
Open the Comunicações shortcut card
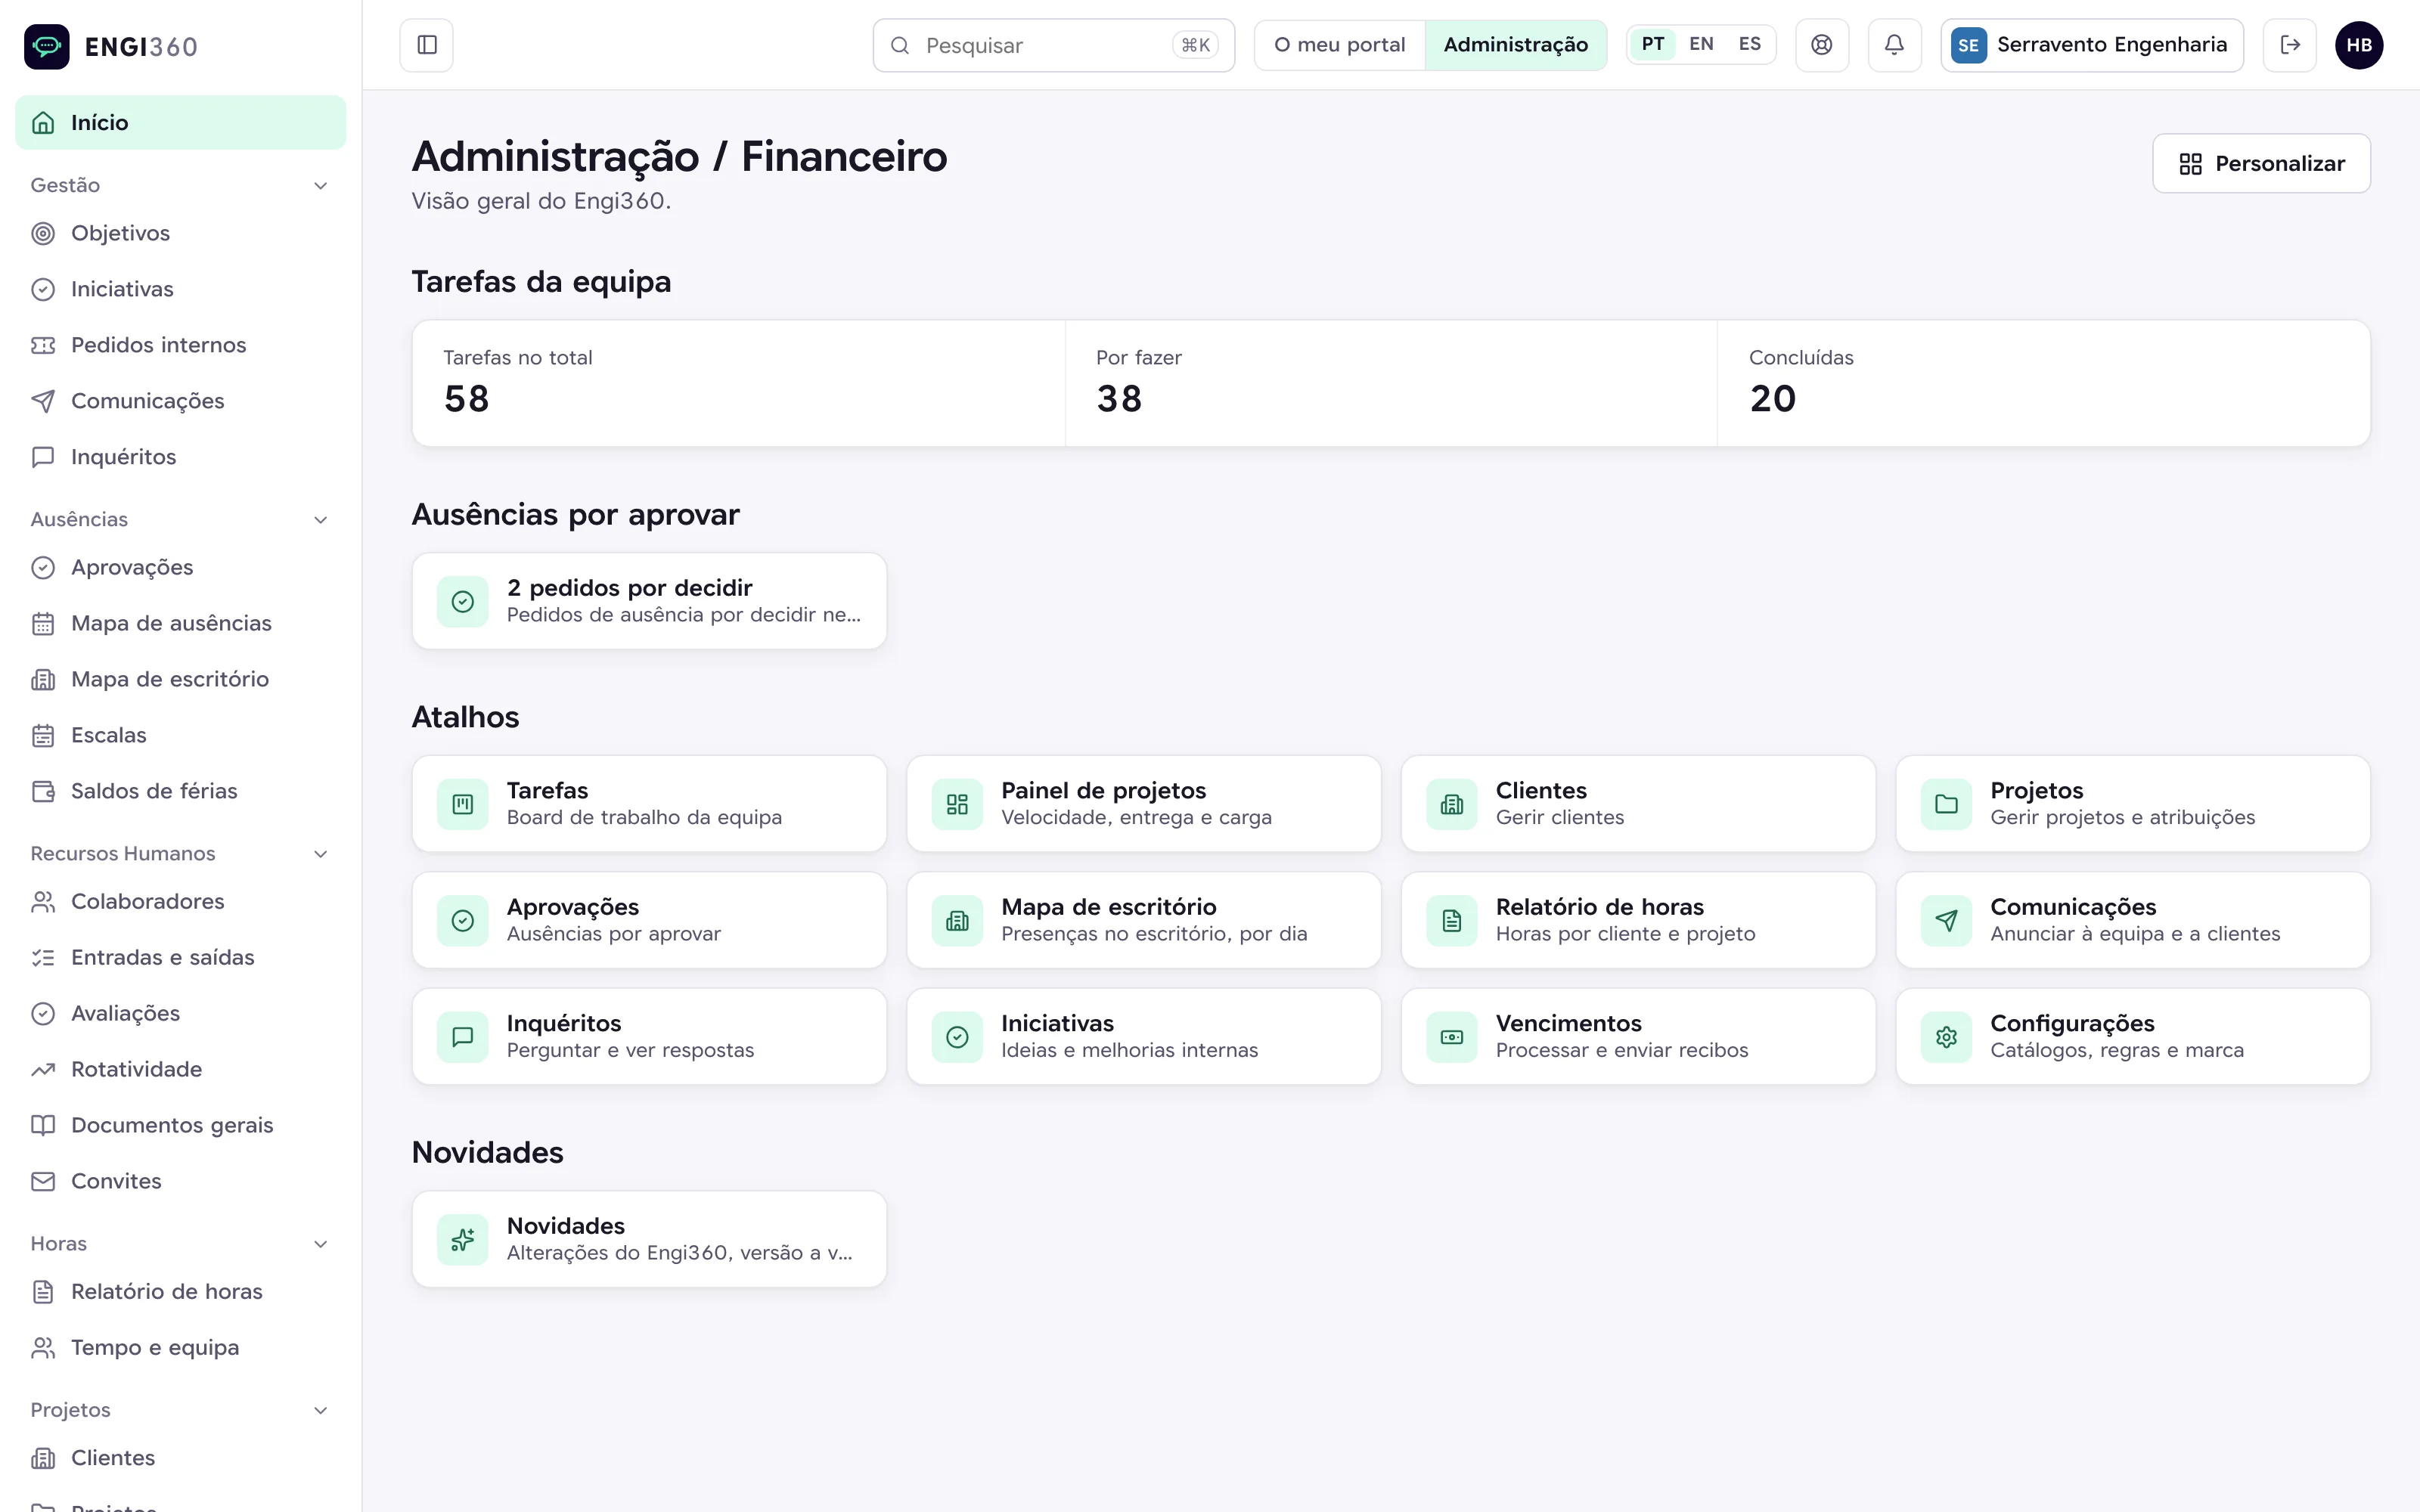(2133, 920)
